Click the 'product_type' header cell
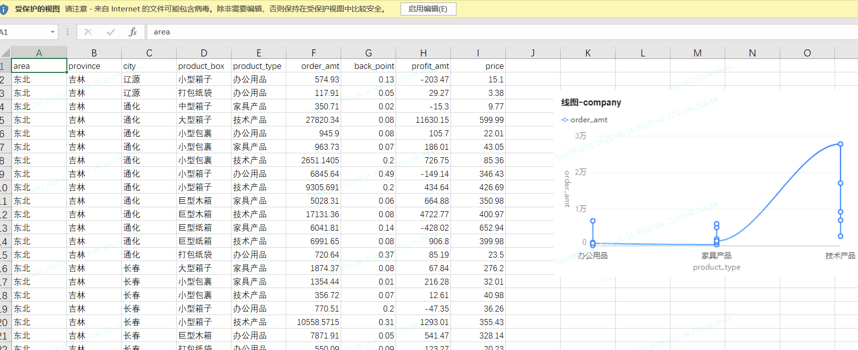 258,66
